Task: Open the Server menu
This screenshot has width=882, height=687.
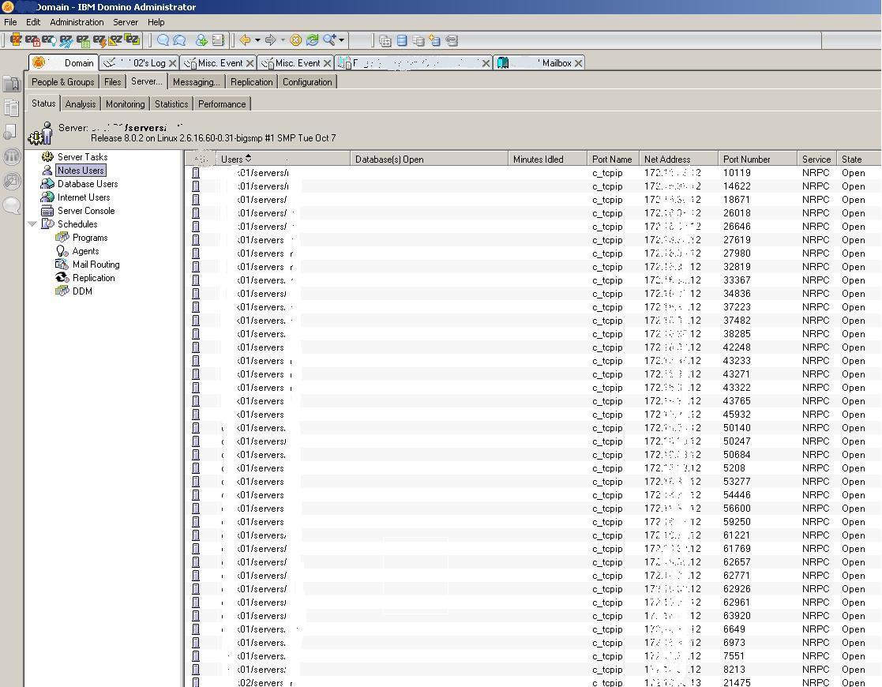Action: coord(126,22)
